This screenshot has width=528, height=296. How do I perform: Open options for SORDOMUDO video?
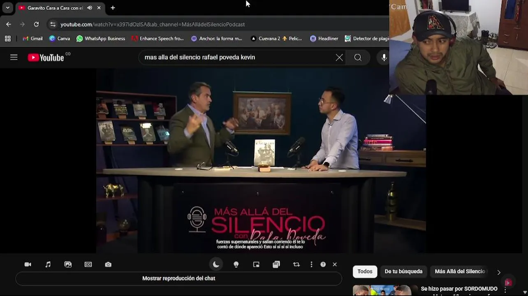pyautogui.click(x=505, y=290)
